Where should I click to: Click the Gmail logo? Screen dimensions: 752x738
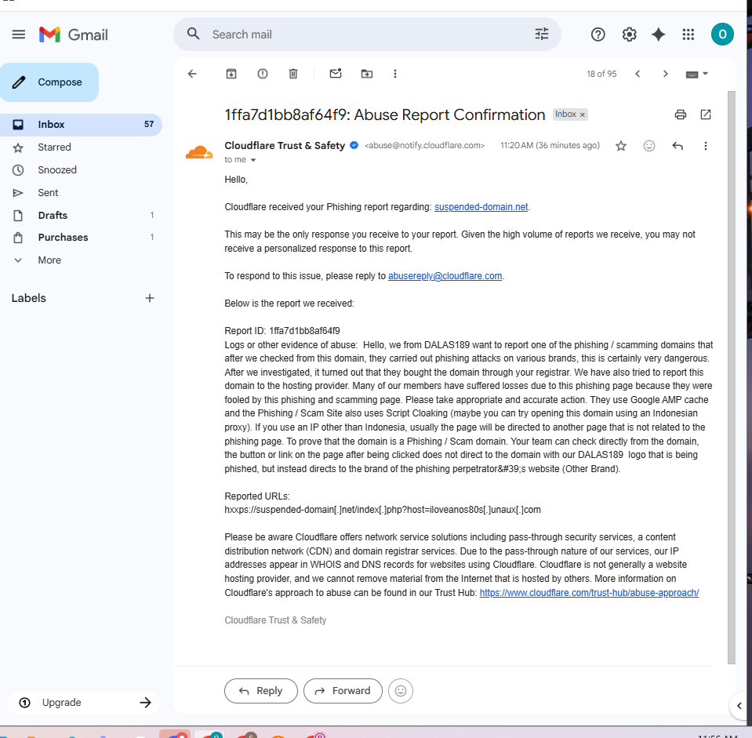coord(74,35)
